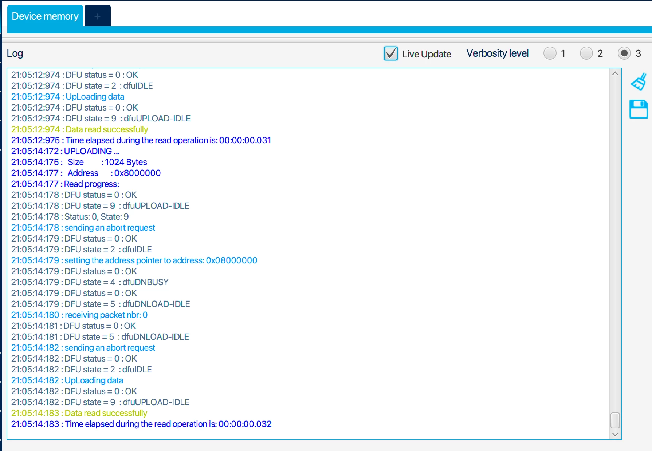Select the 'receiving packet nbr: 0' log line

pyautogui.click(x=79, y=315)
